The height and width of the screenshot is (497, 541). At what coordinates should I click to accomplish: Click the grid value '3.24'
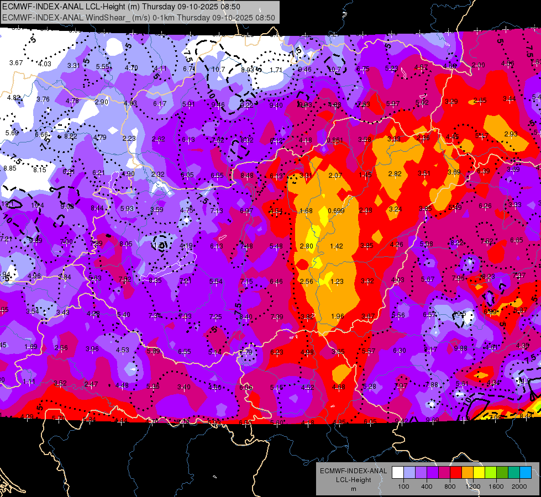396,209
